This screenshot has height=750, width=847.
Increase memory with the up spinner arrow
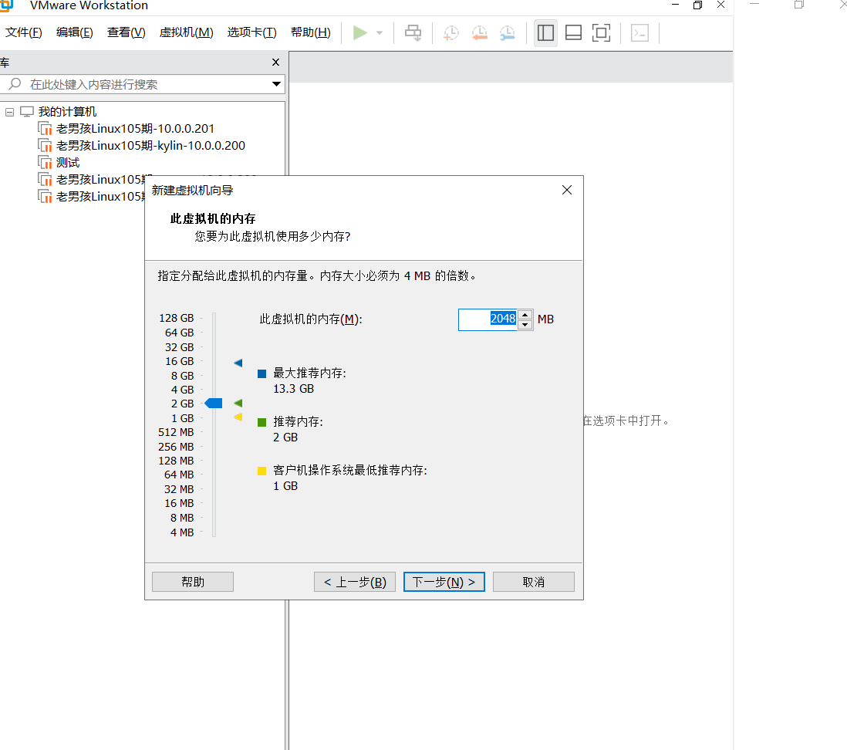point(525,315)
